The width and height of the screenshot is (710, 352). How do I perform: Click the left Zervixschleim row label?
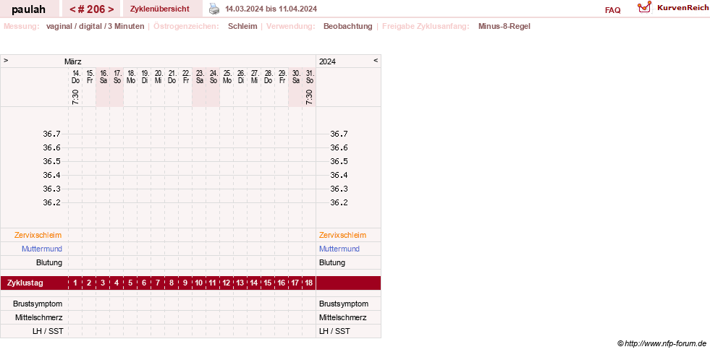[38, 236]
